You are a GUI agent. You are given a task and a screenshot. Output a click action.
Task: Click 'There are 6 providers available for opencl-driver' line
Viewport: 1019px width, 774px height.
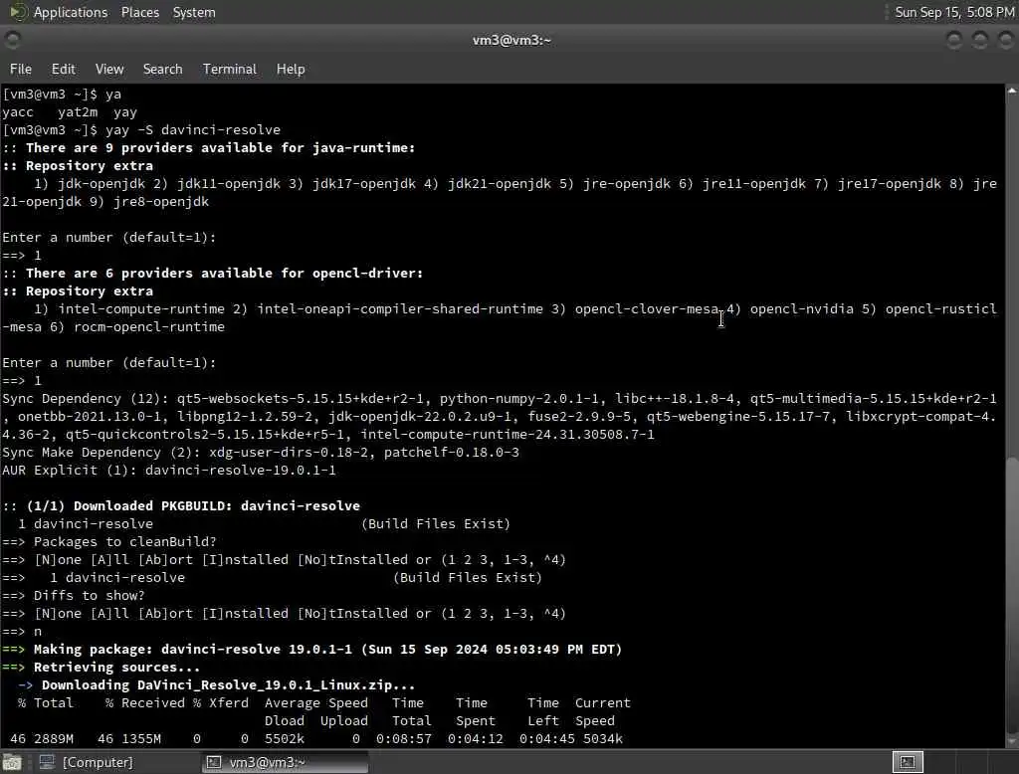(213, 274)
